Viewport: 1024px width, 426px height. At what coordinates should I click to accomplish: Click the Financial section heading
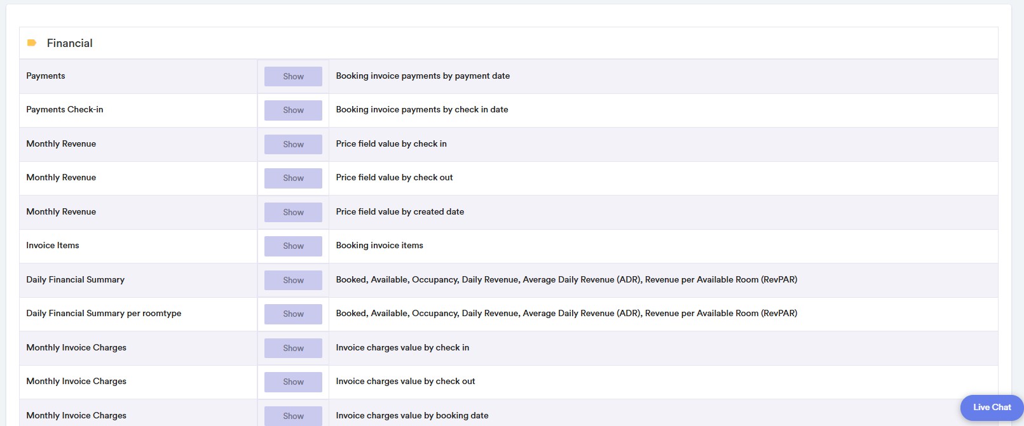(x=70, y=43)
